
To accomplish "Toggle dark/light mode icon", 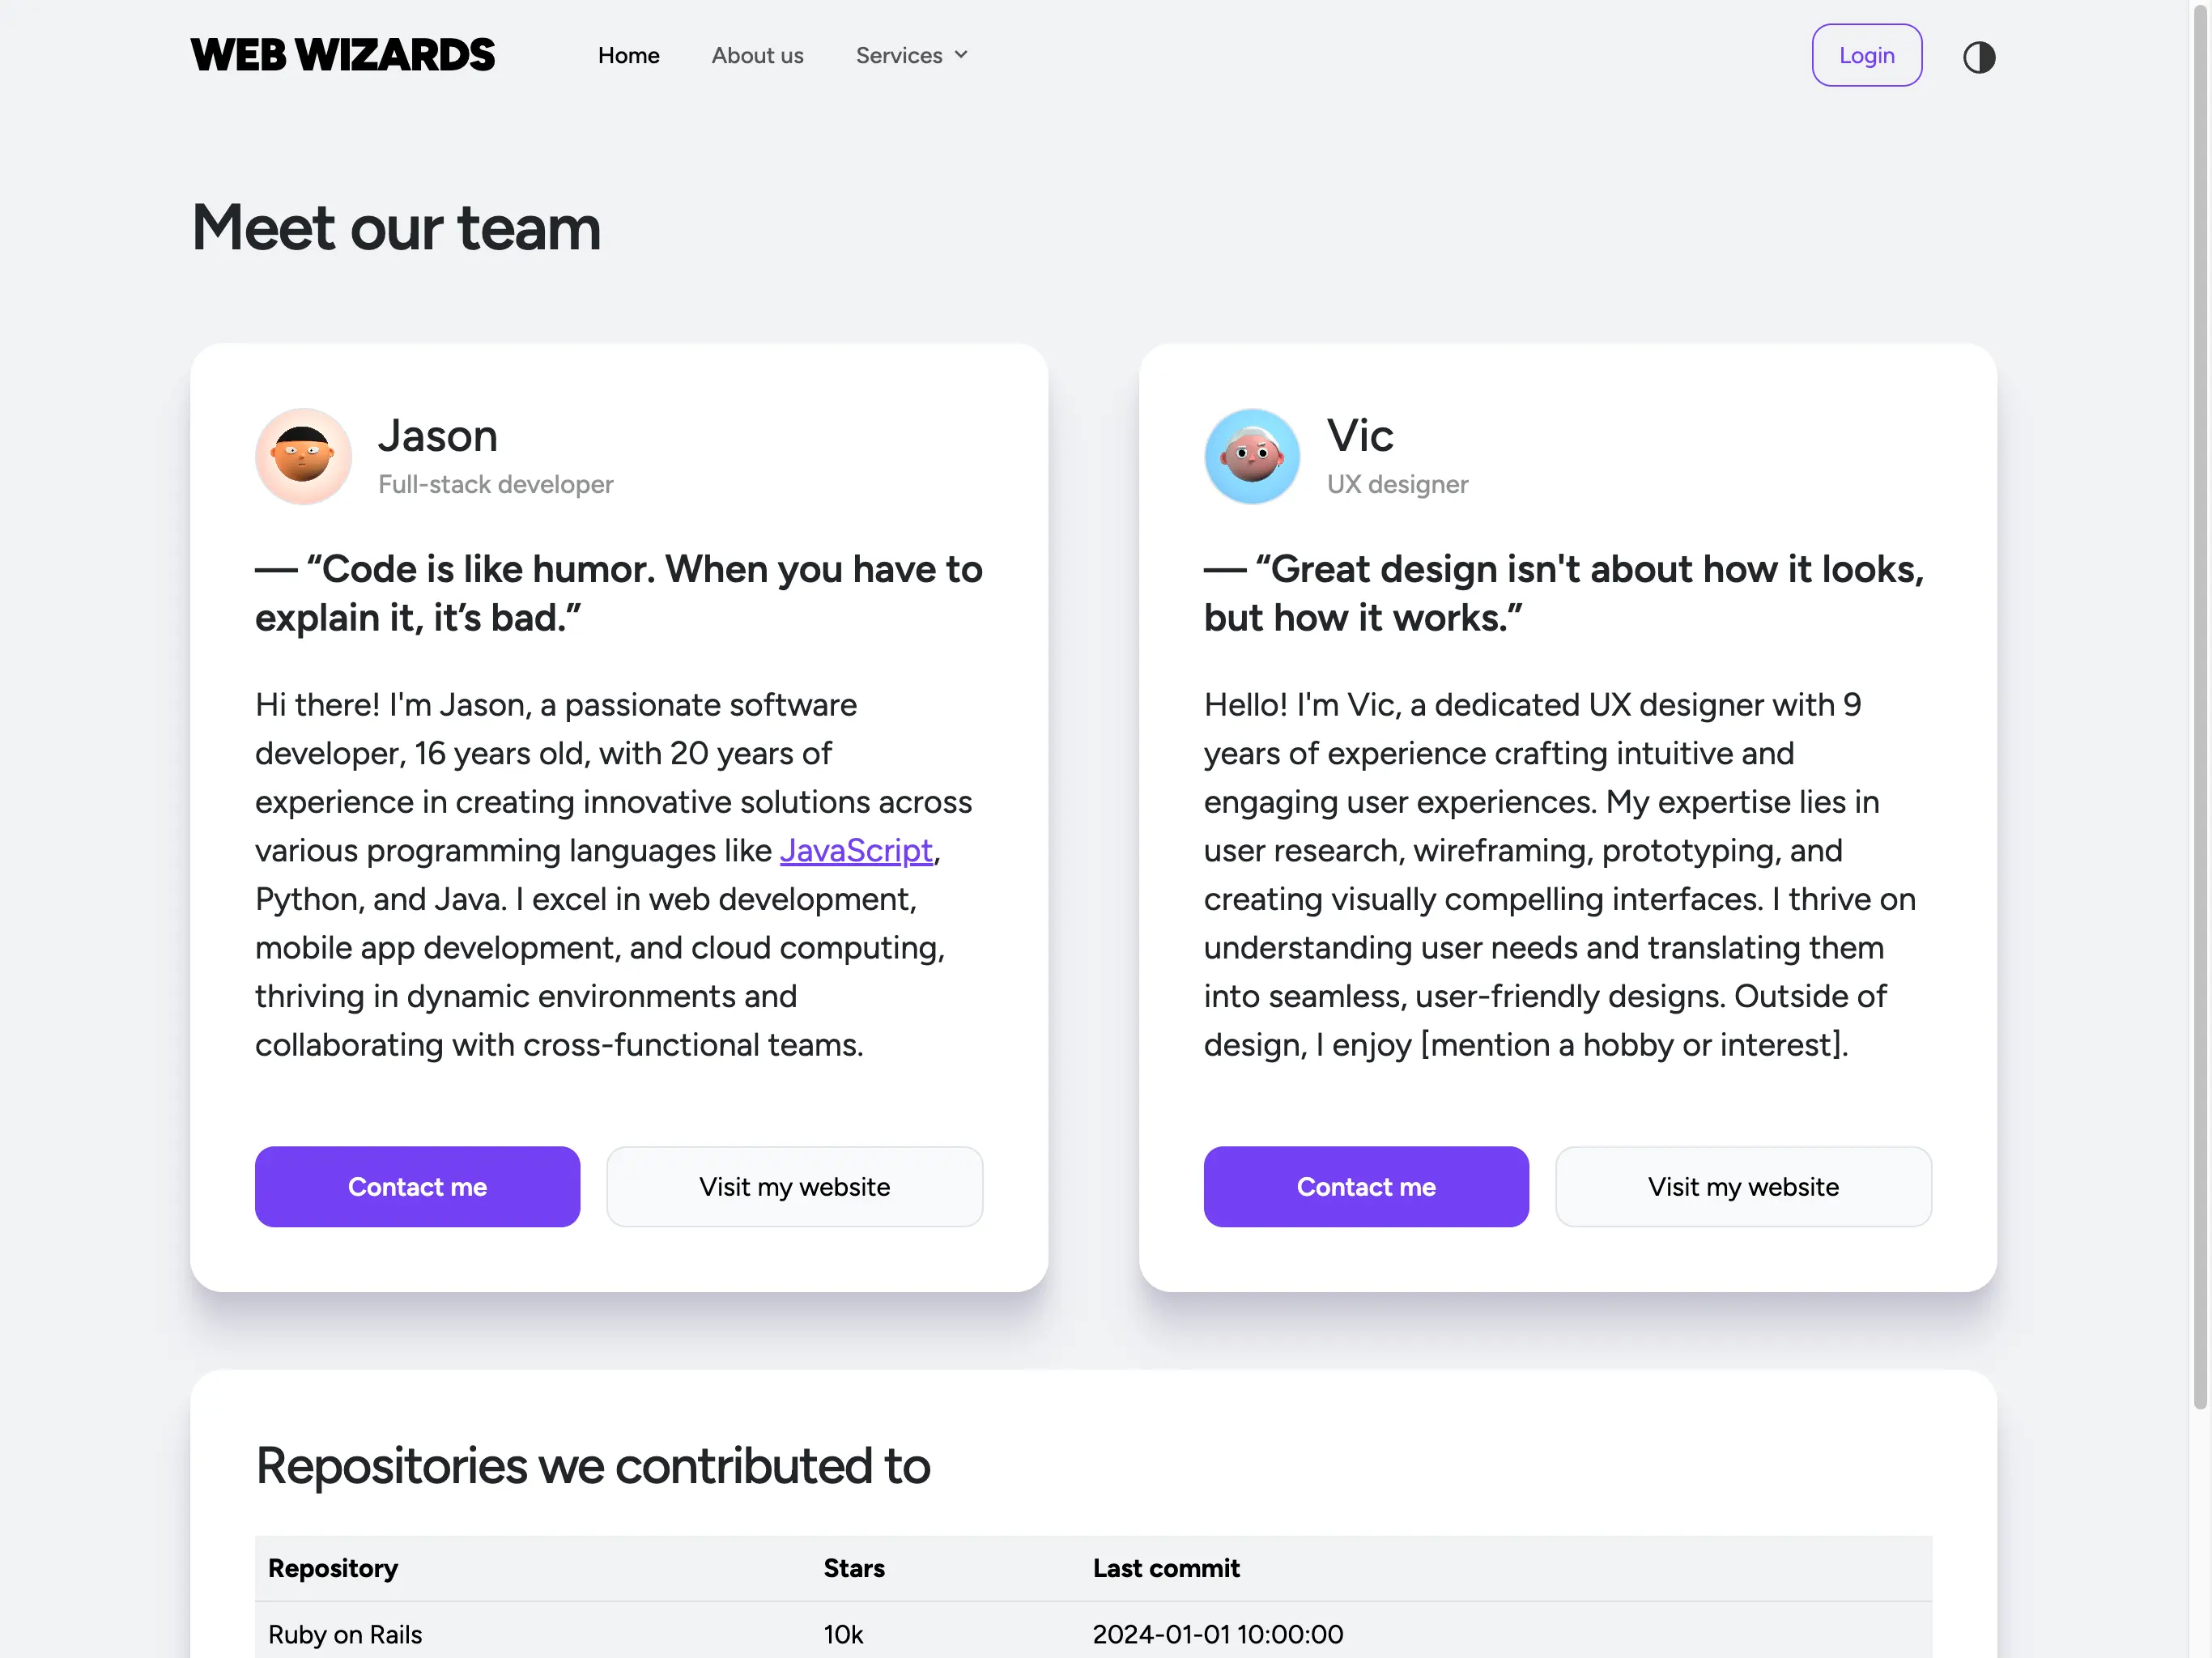I will click(1977, 54).
